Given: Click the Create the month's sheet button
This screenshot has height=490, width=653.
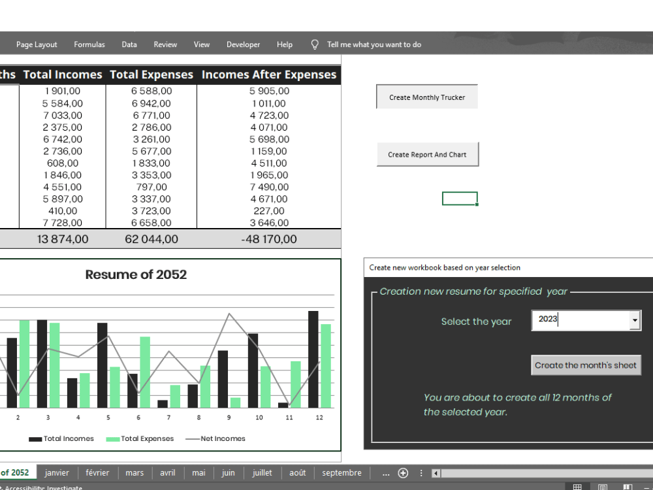Looking at the screenshot, I should coord(586,365).
